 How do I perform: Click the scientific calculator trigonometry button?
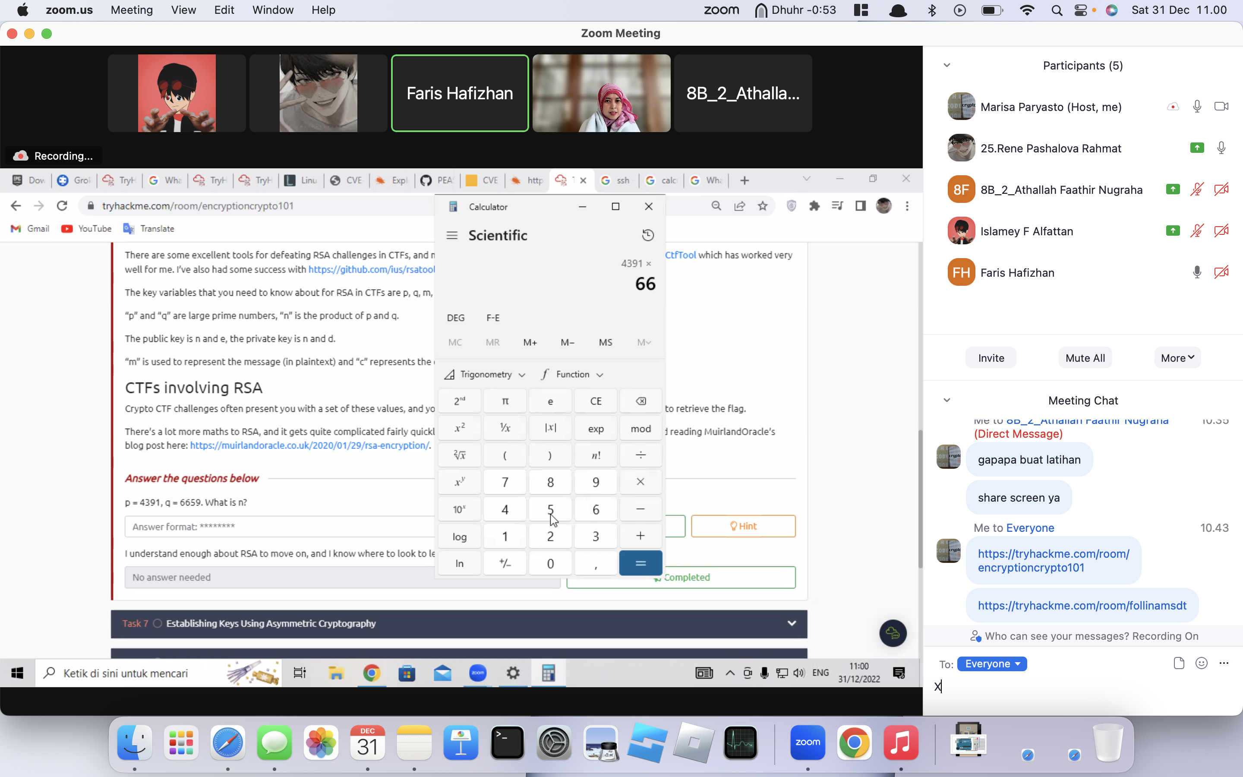pyautogui.click(x=484, y=373)
